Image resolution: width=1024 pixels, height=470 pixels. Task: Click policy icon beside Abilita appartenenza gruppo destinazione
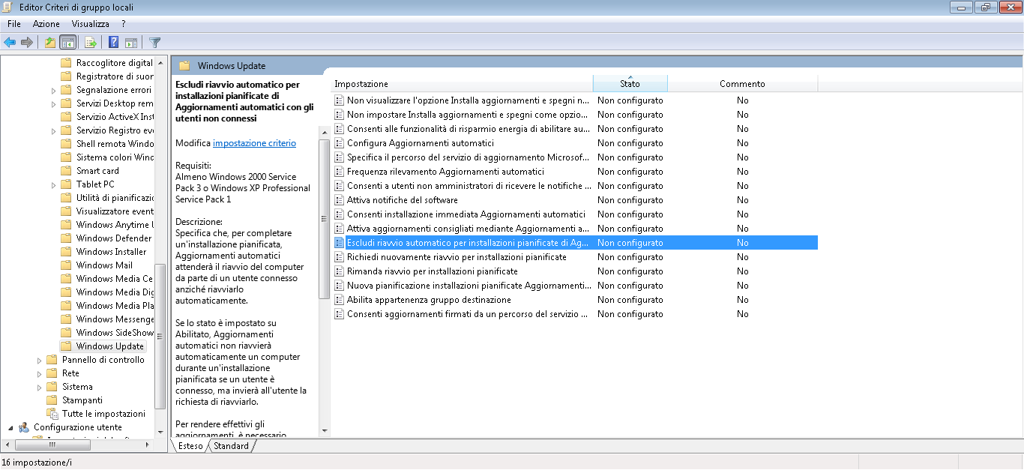point(340,300)
